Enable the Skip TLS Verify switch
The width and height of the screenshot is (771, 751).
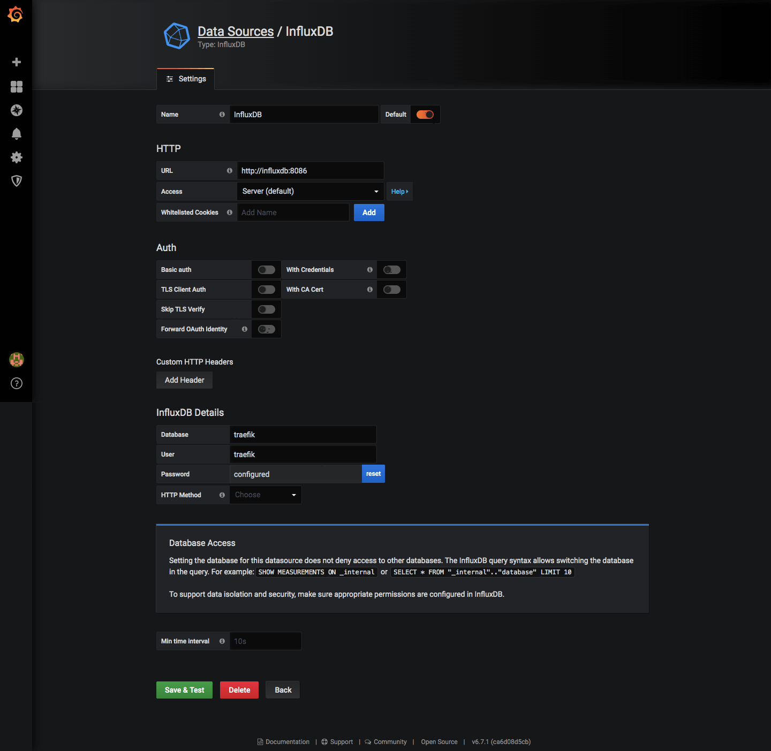[x=267, y=309]
